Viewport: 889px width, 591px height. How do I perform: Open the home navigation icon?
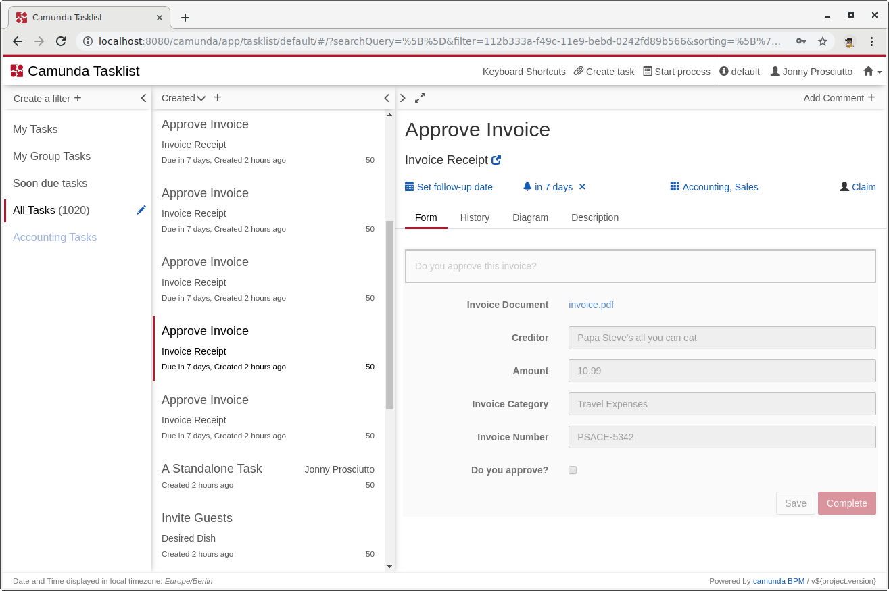869,71
